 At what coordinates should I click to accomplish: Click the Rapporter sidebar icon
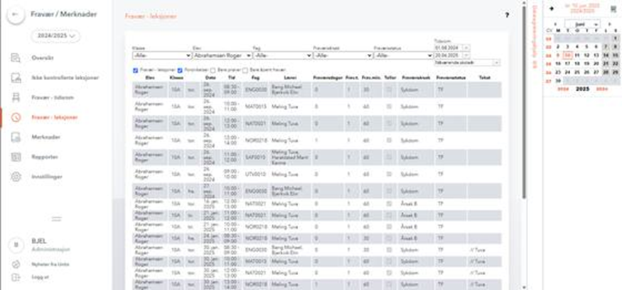[x=16, y=157]
